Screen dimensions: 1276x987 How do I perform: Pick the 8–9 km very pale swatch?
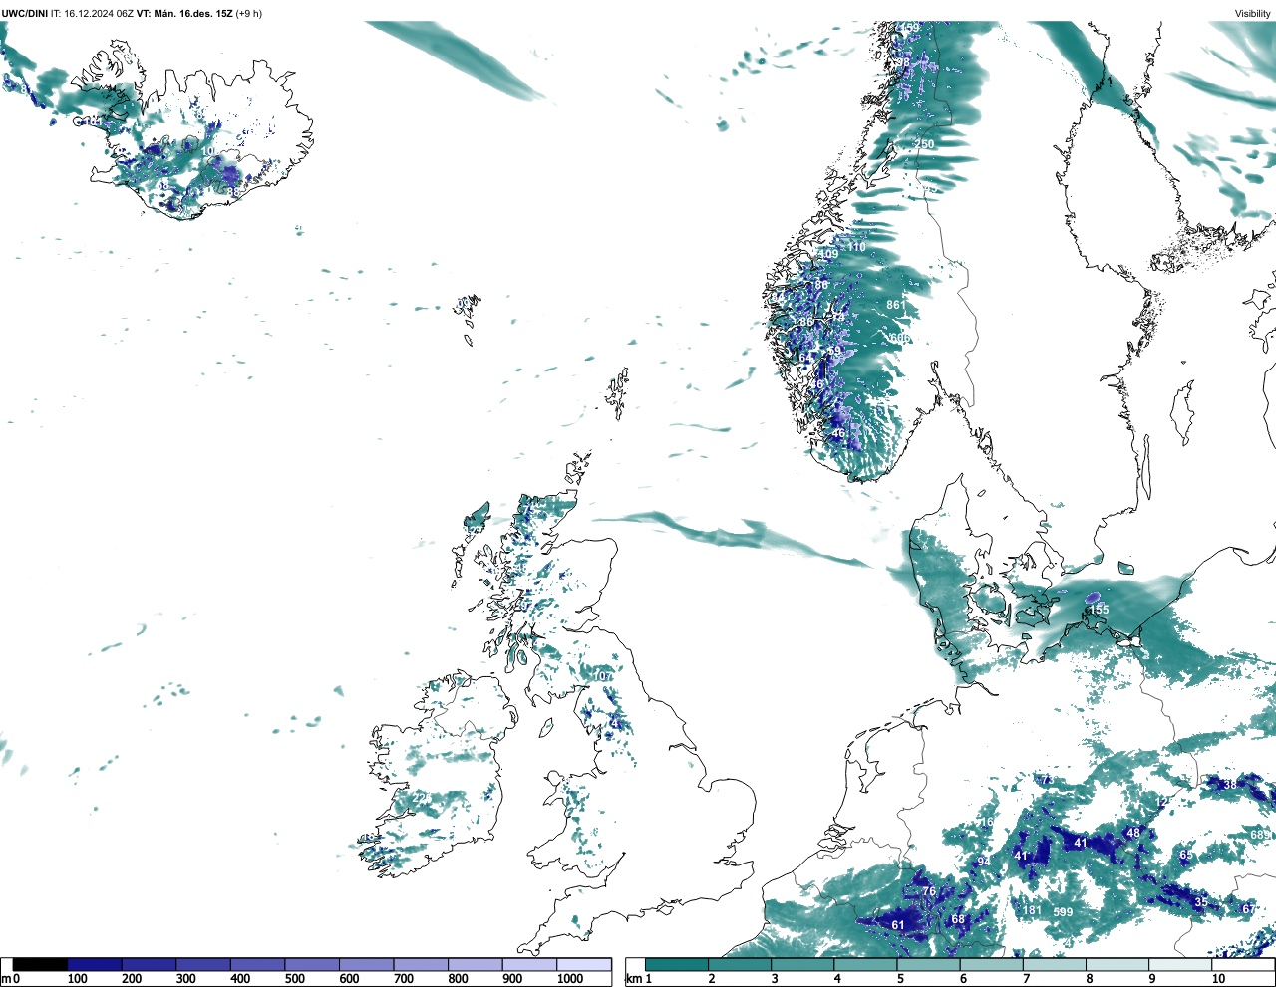[x=1117, y=964]
